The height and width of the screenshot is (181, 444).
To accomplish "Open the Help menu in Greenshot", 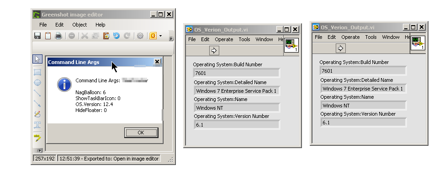I will pyautogui.click(x=100, y=25).
